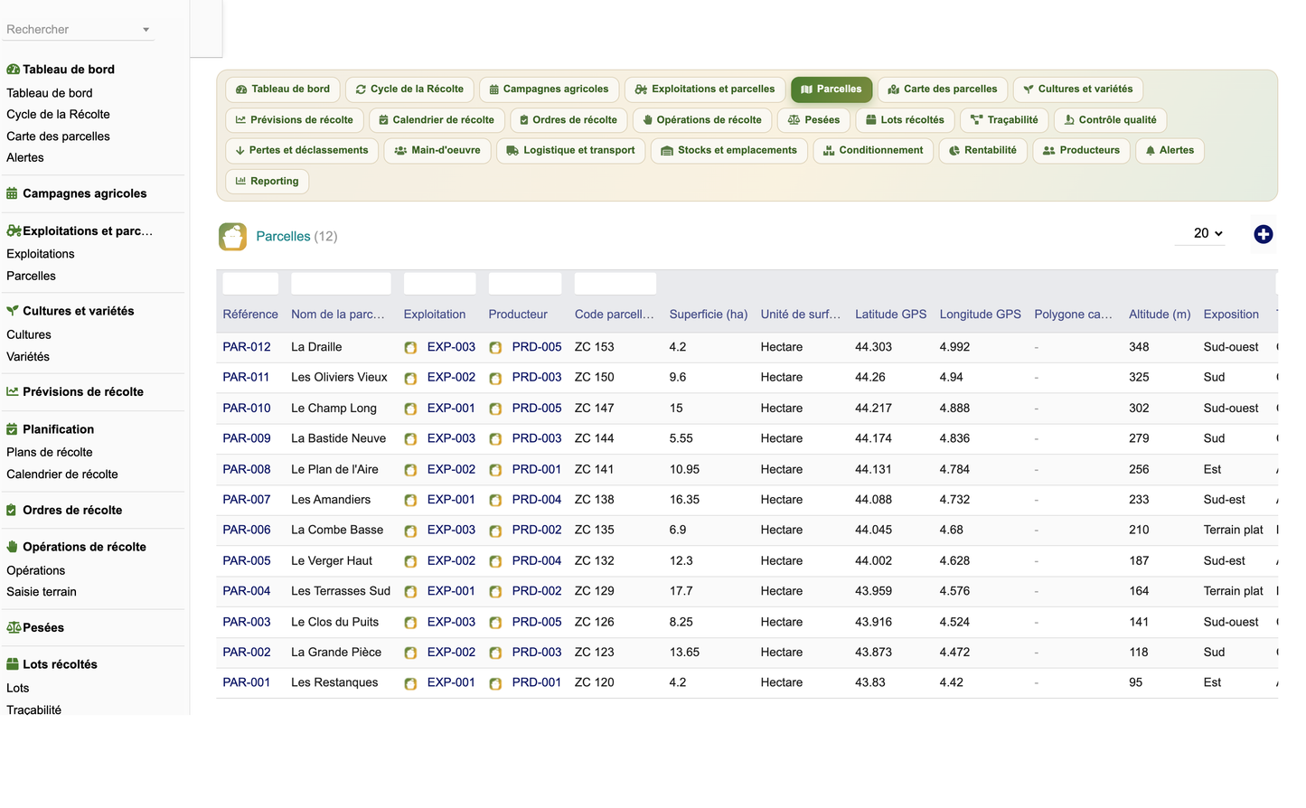This screenshot has width=1306, height=808.
Task: Follow the EXP-003 link in the PAR-009 row
Action: tap(451, 438)
